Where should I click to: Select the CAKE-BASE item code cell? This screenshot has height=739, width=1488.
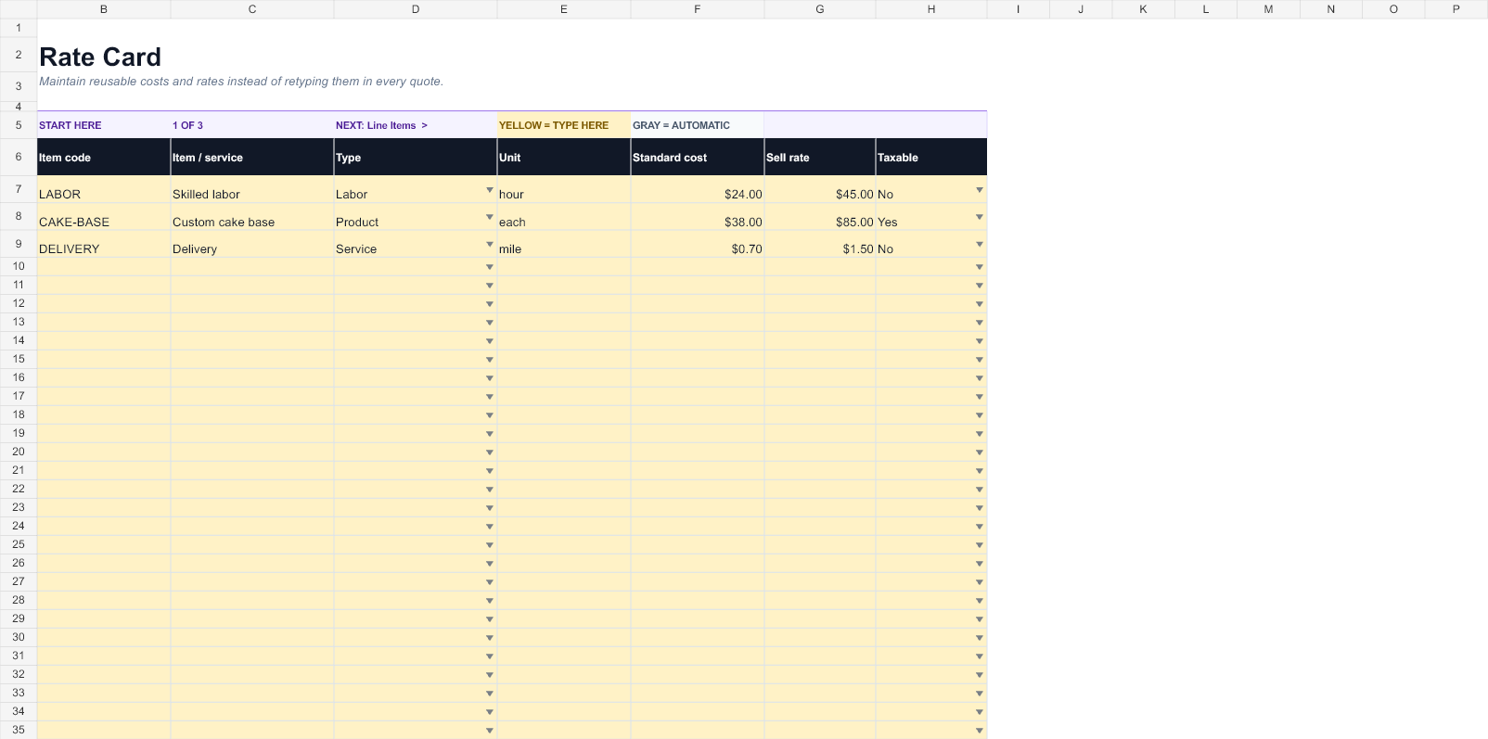(x=104, y=217)
